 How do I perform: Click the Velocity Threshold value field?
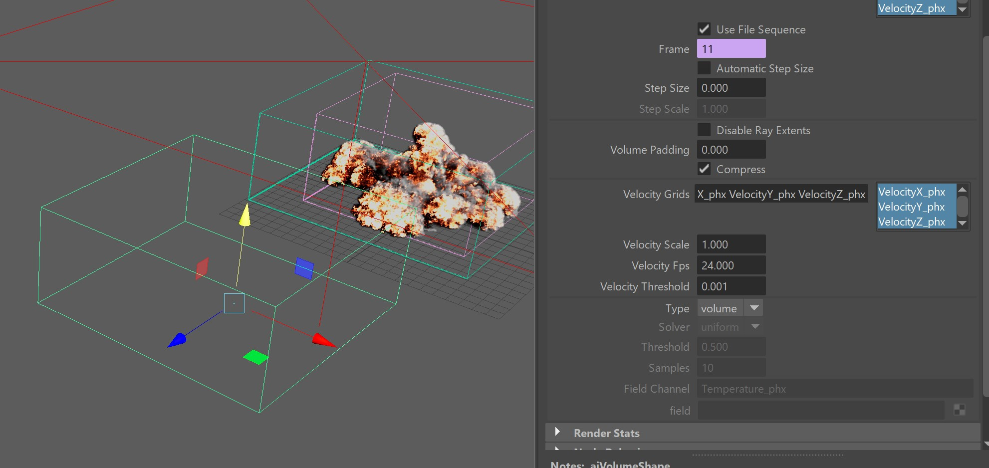(x=731, y=286)
